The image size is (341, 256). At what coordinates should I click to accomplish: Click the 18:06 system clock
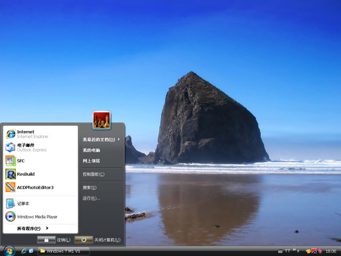(330, 251)
